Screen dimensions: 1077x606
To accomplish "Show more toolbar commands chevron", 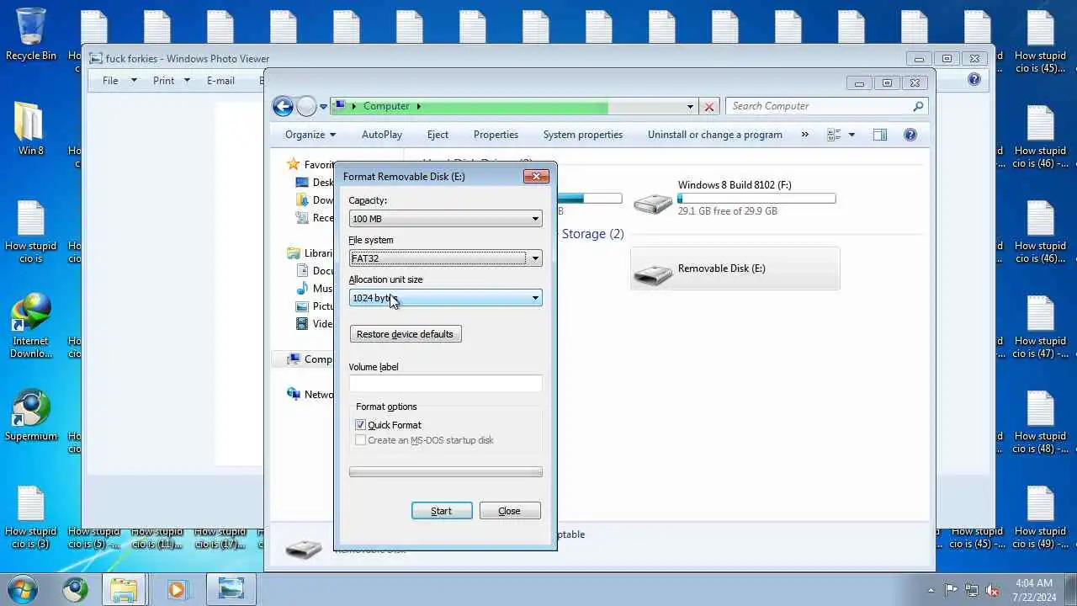I will coord(804,135).
